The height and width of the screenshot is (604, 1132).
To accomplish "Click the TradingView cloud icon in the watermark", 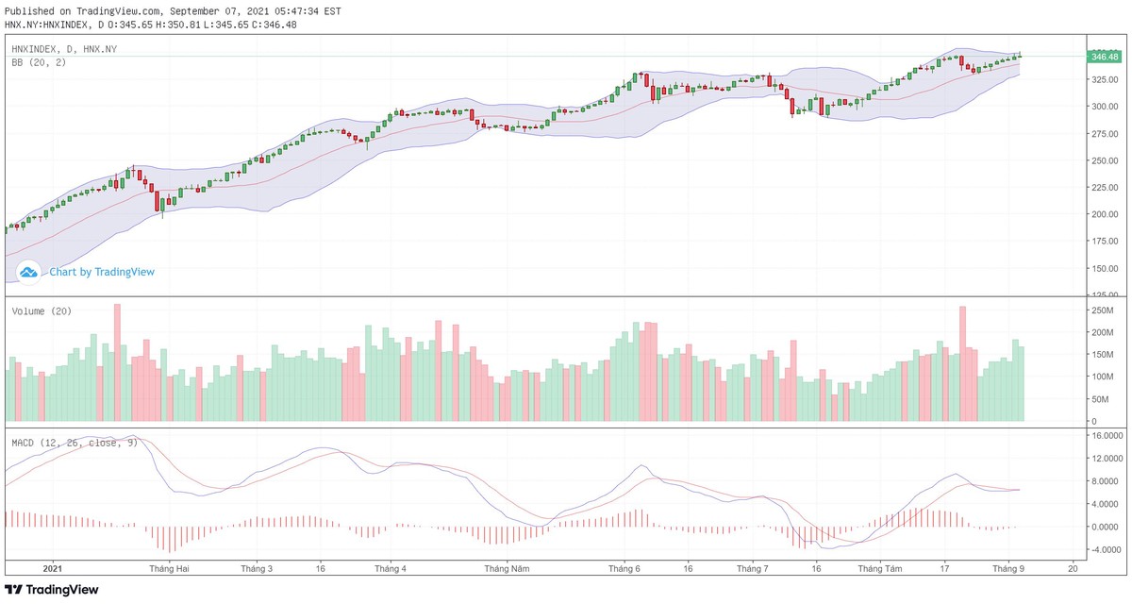I will click(x=29, y=272).
